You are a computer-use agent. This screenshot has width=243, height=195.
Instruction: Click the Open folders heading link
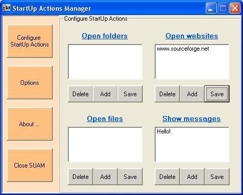104,36
